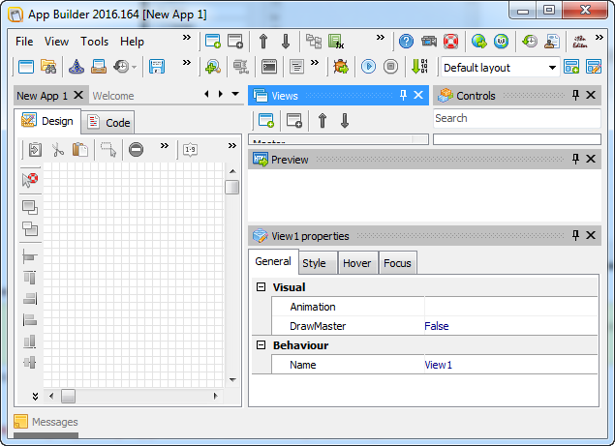Select the Cut scissors icon in designer
The width and height of the screenshot is (615, 446).
[58, 149]
